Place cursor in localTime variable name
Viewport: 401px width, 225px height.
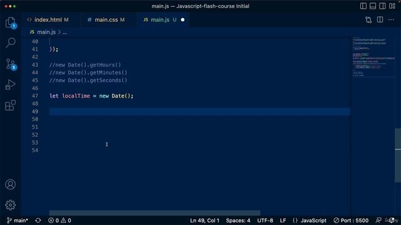click(x=76, y=96)
